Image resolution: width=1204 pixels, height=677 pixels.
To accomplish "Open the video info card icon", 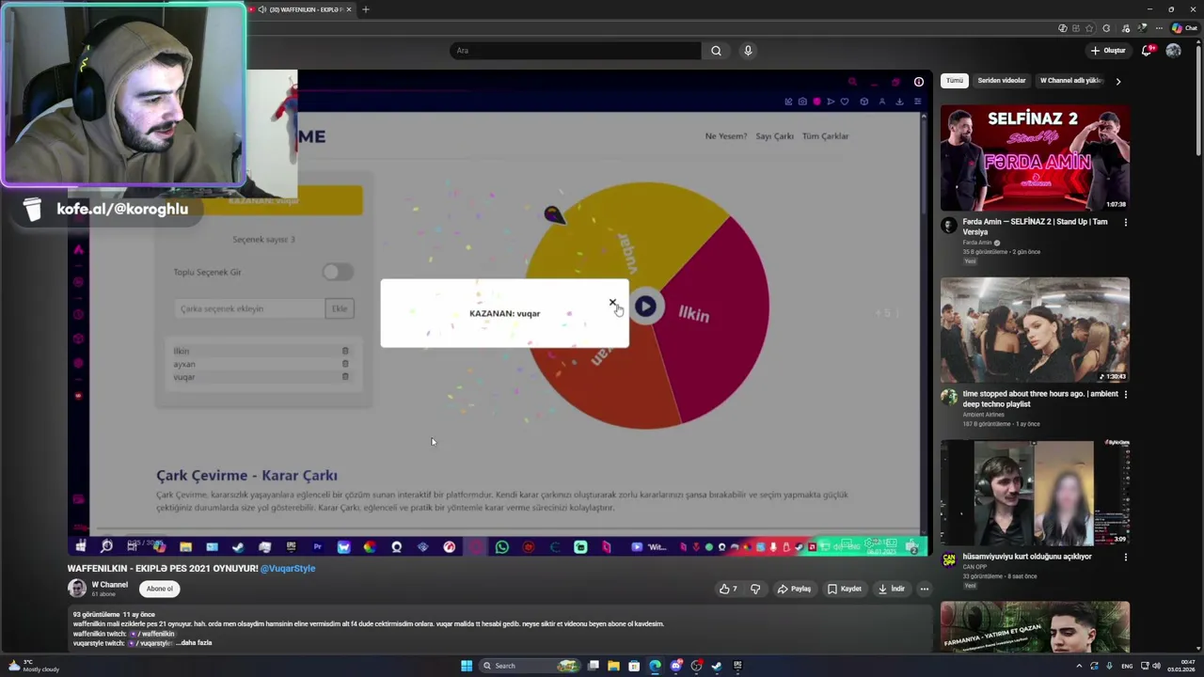I will pyautogui.click(x=918, y=82).
